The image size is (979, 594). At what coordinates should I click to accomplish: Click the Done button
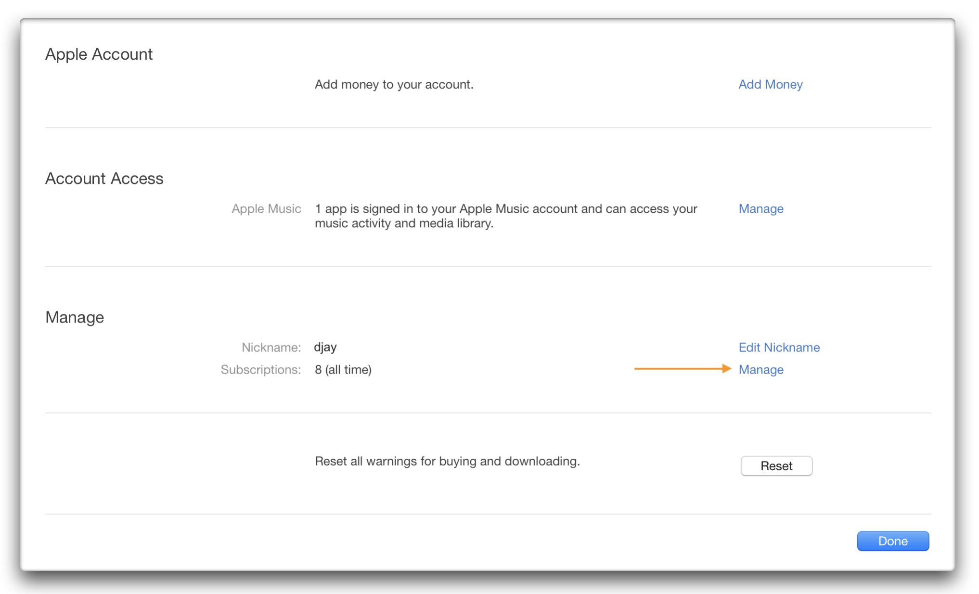pyautogui.click(x=893, y=541)
